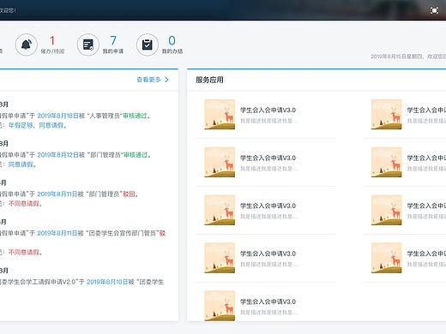Toggle fullscreen mode icon in header
Screen dimensions: 446x334
(434, 11)
